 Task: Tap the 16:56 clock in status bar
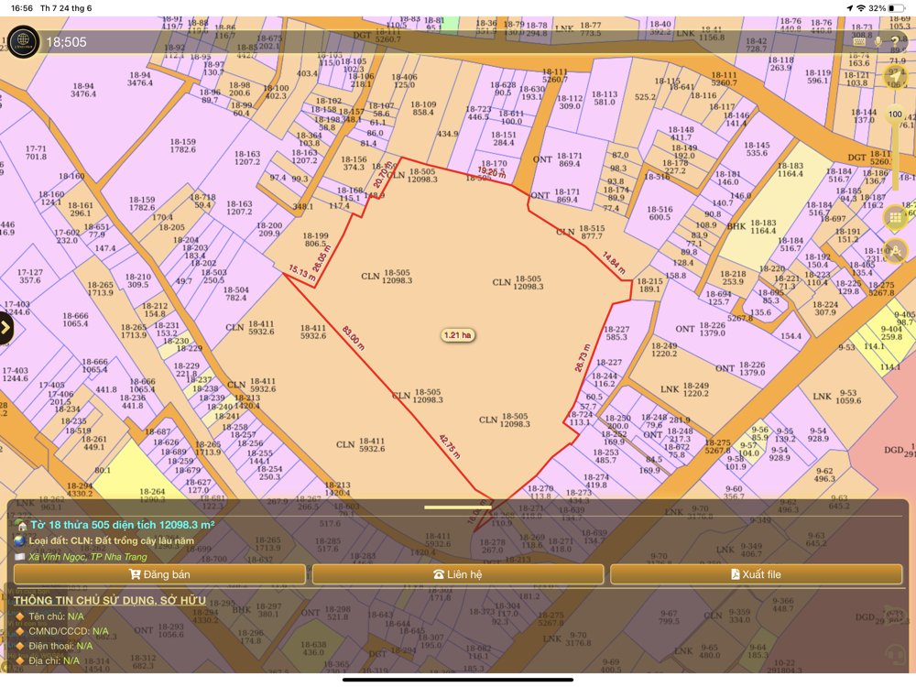[22, 8]
